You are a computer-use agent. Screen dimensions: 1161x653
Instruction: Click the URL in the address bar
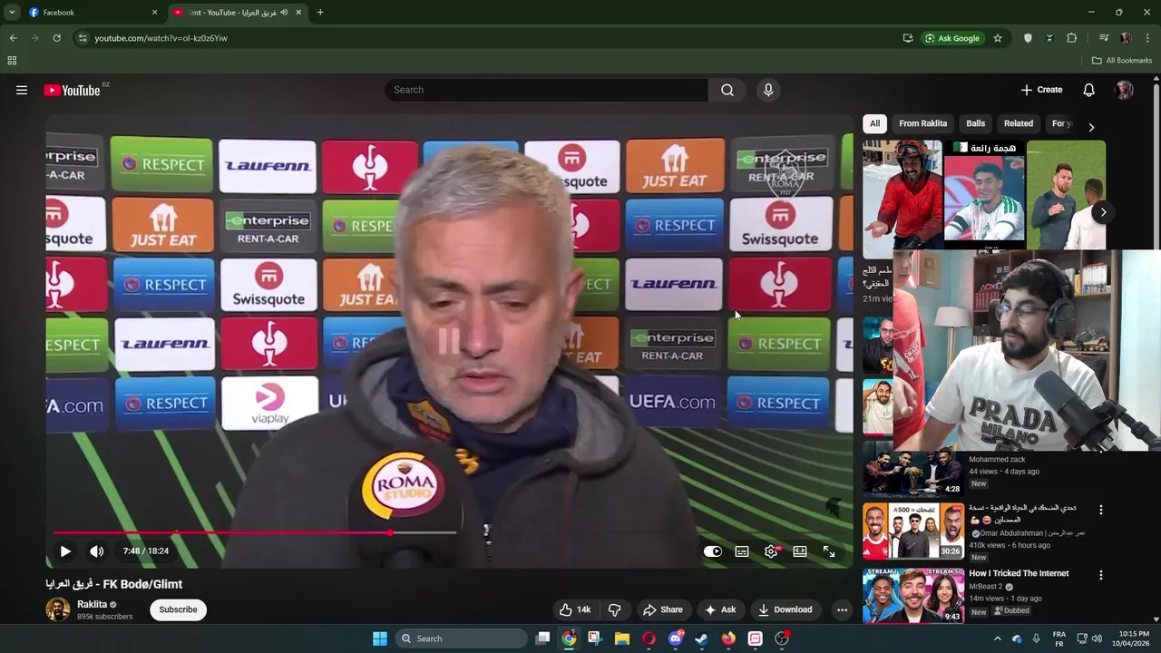(161, 38)
